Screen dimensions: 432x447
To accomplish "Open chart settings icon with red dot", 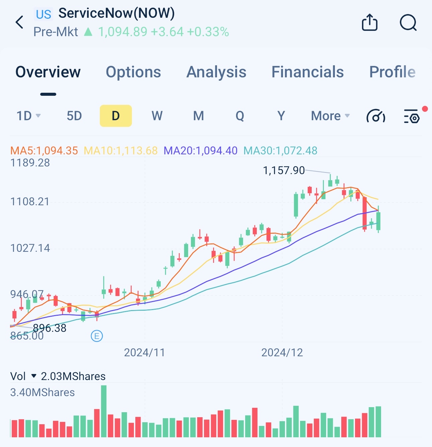I will [412, 116].
